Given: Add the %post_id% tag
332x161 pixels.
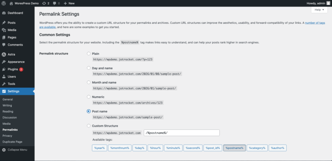Looking at the screenshot, I should pos(213,148).
